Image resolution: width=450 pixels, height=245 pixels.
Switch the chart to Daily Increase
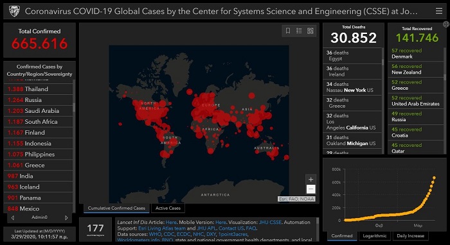pos(410,236)
